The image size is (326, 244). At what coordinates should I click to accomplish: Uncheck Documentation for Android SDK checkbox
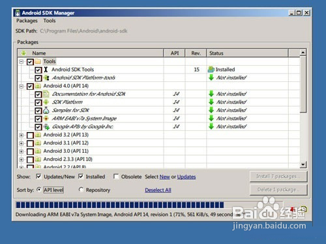(x=38, y=94)
